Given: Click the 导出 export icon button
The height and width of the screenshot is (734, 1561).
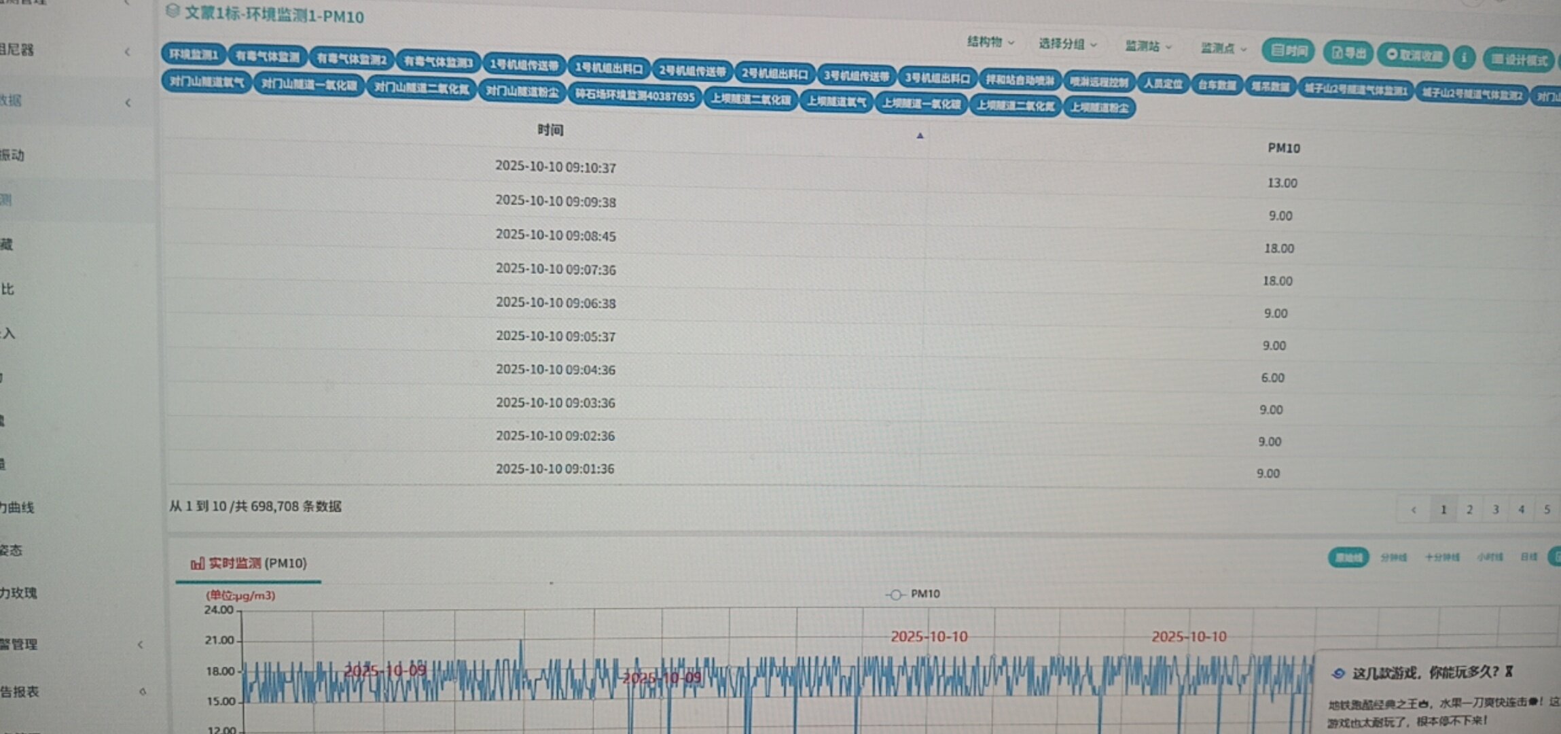Looking at the screenshot, I should (x=1348, y=53).
